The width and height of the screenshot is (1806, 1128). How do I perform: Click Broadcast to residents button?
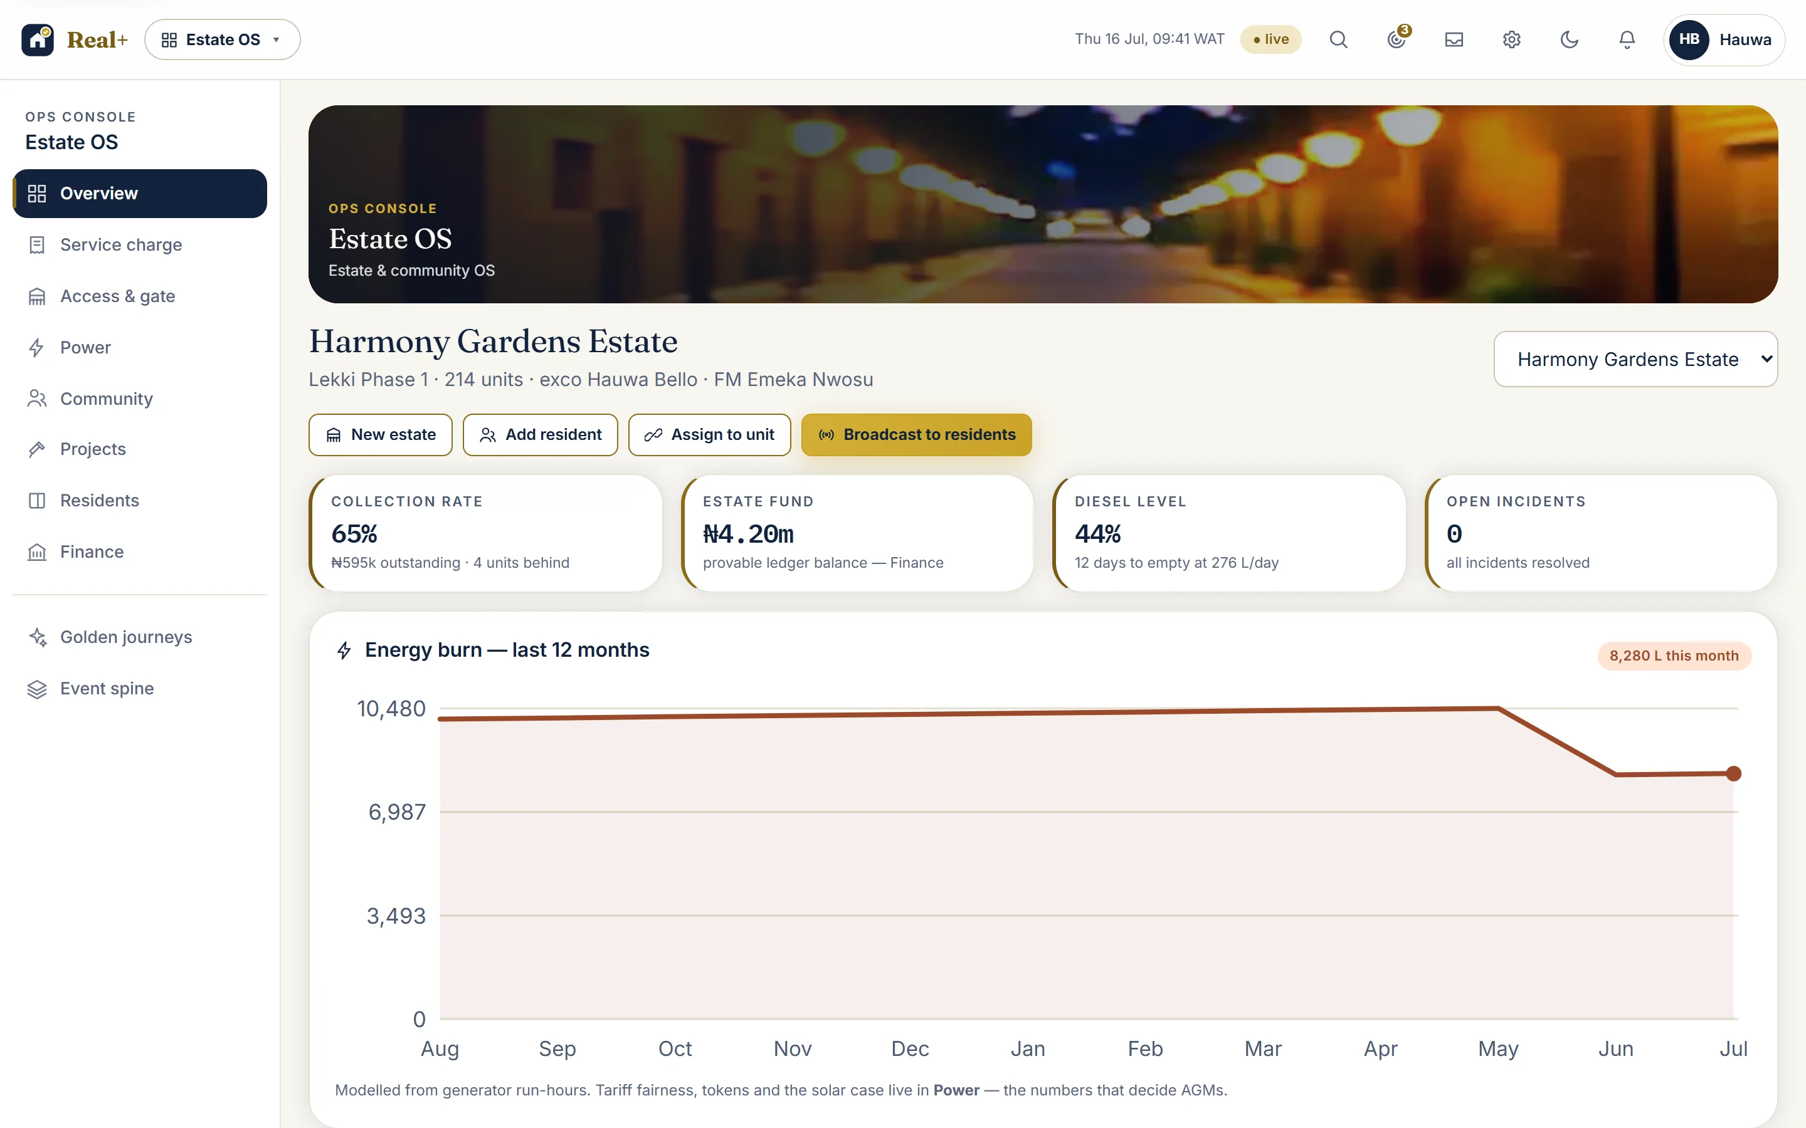916,434
